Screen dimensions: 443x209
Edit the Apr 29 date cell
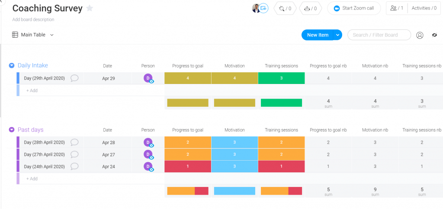109,78
